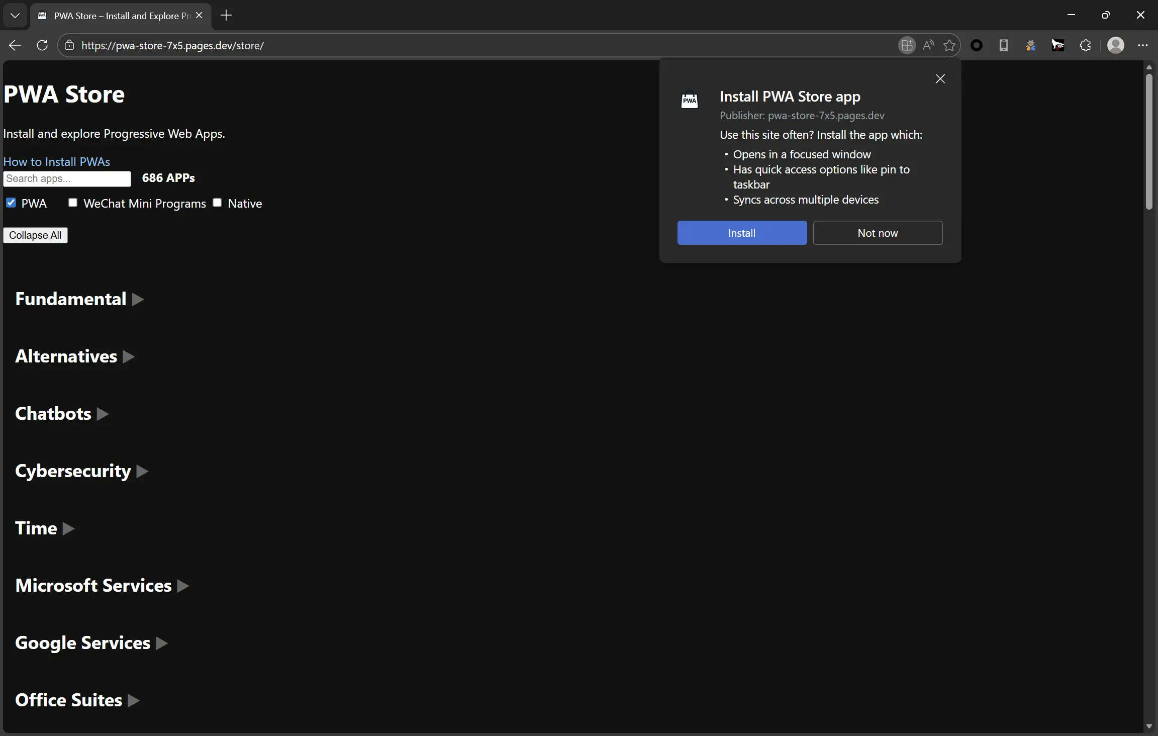Start Read aloud from the address bar
The width and height of the screenshot is (1158, 736).
pos(929,45)
